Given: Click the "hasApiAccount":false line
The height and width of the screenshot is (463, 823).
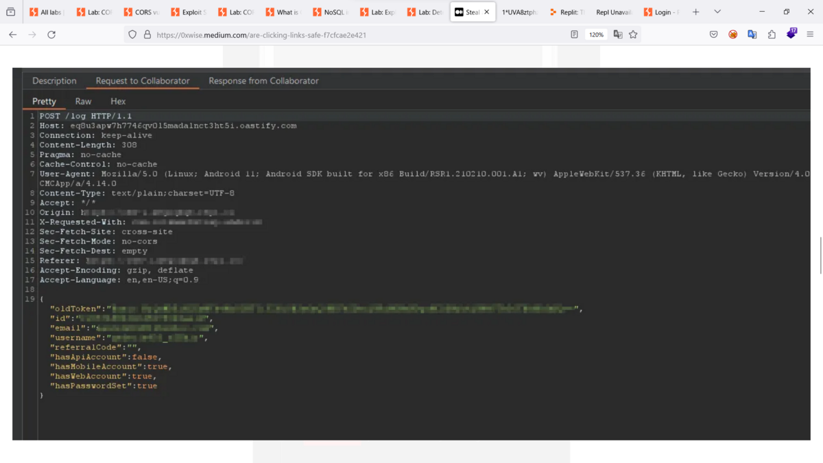Looking at the screenshot, I should click(106, 357).
